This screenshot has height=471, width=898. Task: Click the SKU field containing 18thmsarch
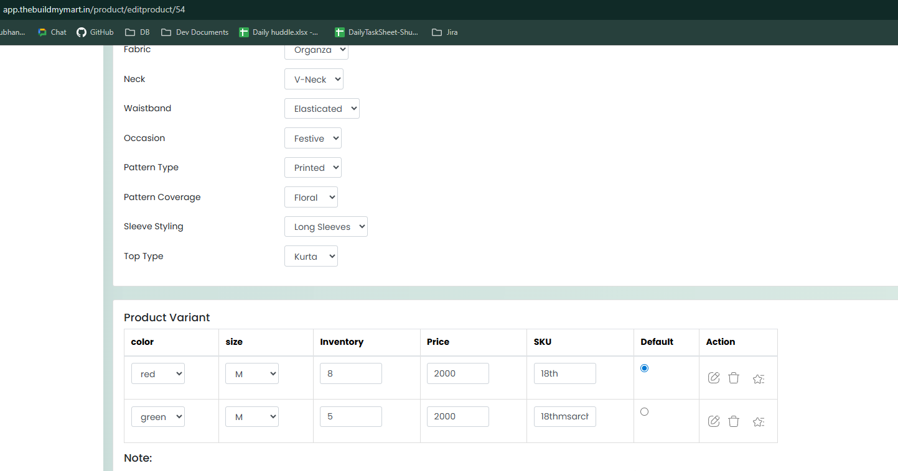pyautogui.click(x=565, y=416)
